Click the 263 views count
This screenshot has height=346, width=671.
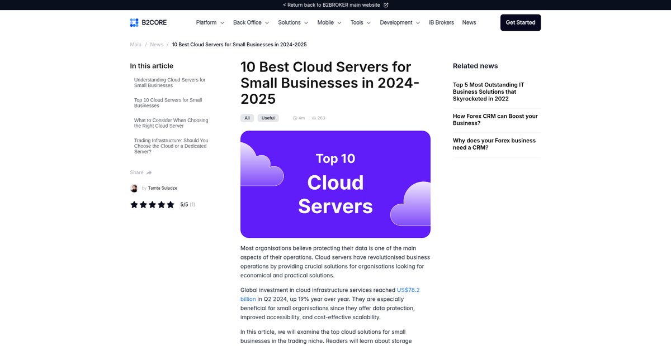tap(322, 118)
